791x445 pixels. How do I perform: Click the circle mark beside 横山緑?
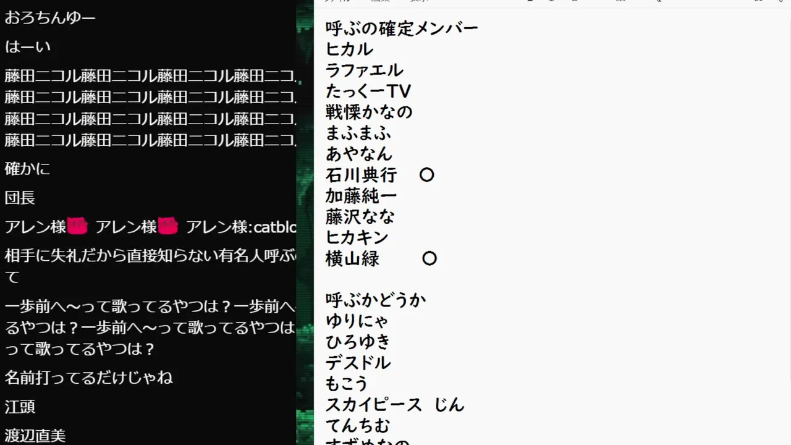[x=429, y=258]
